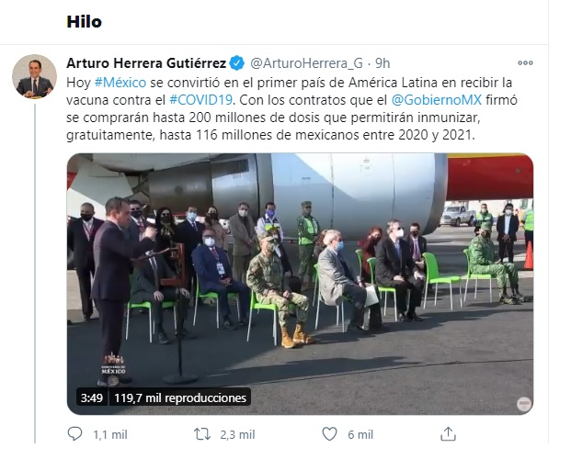
Task: Open the three-dot more options menu
Action: (525, 63)
